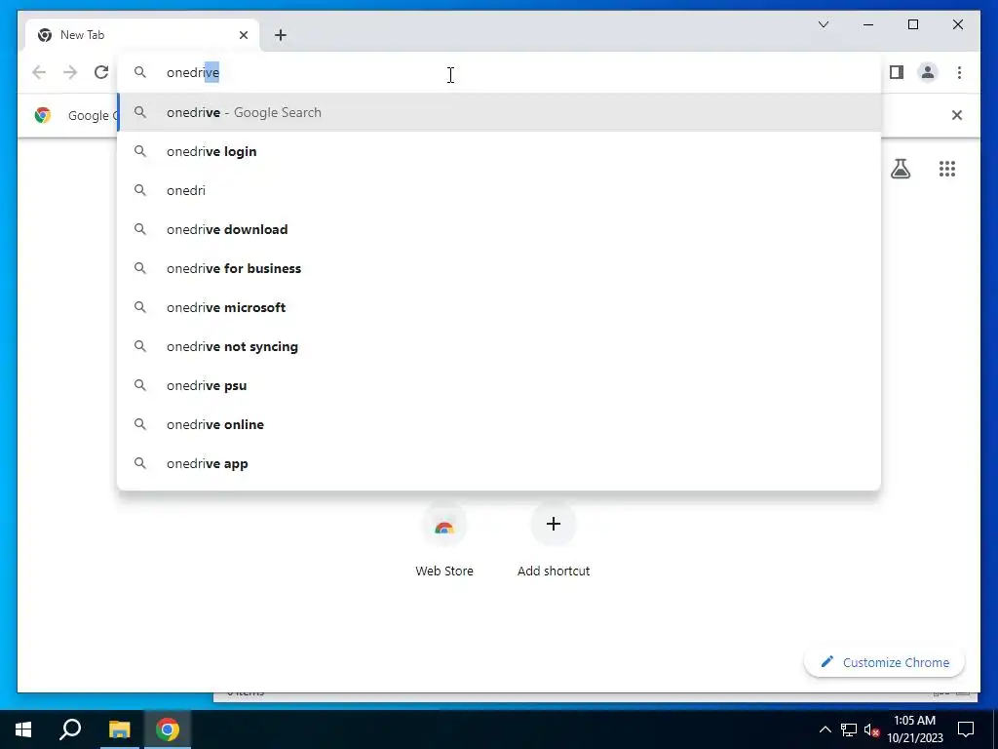Open a new tab with plus button
This screenshot has height=749, width=998.
pyautogui.click(x=280, y=35)
